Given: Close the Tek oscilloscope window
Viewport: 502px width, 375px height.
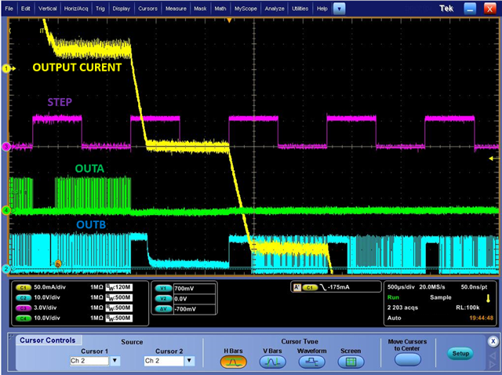Looking at the screenshot, I should point(489,9).
